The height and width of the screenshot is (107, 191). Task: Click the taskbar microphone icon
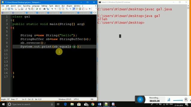pyautogui.click(x=52, y=104)
